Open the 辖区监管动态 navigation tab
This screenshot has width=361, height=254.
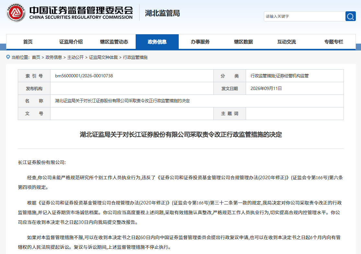114,42
